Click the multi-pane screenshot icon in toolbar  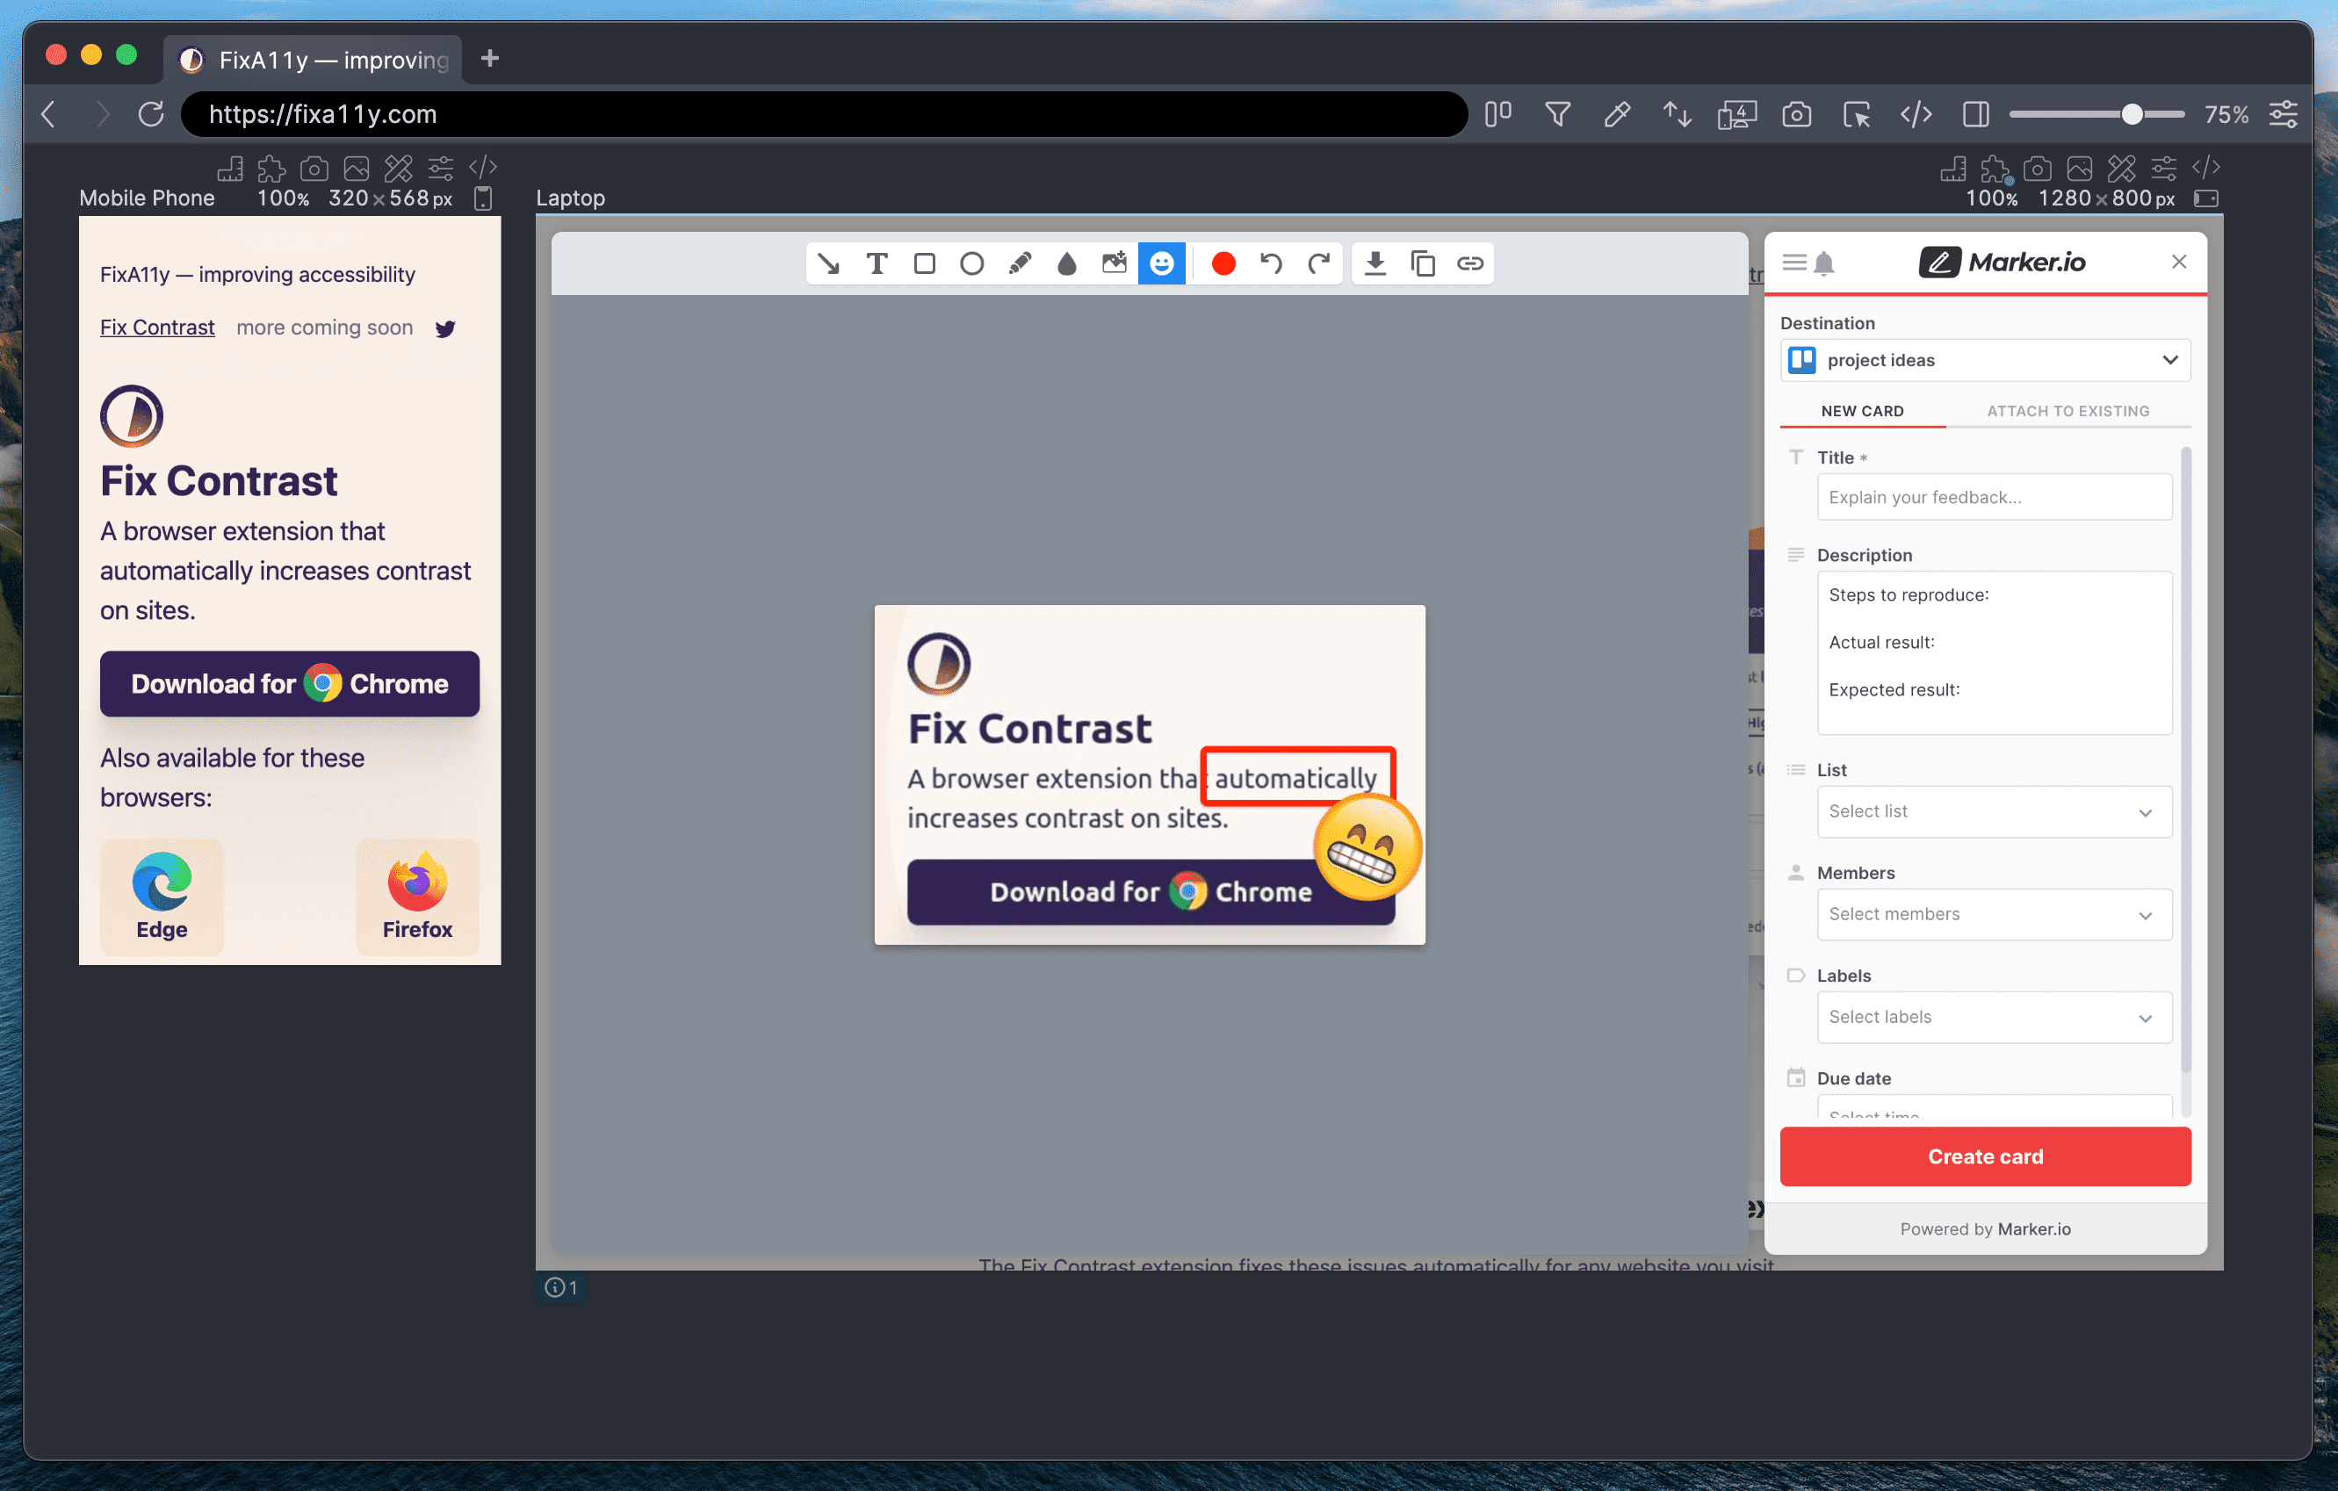coord(1737,114)
